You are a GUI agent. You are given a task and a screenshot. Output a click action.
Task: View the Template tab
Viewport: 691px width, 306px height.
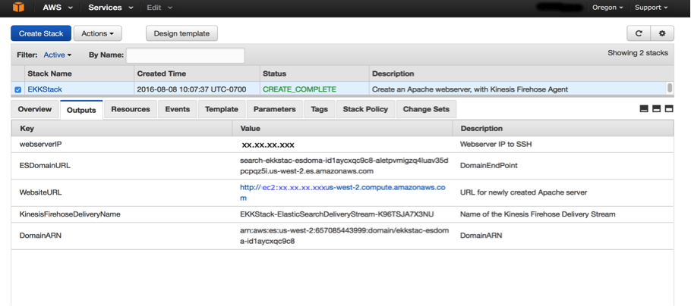[x=222, y=109]
